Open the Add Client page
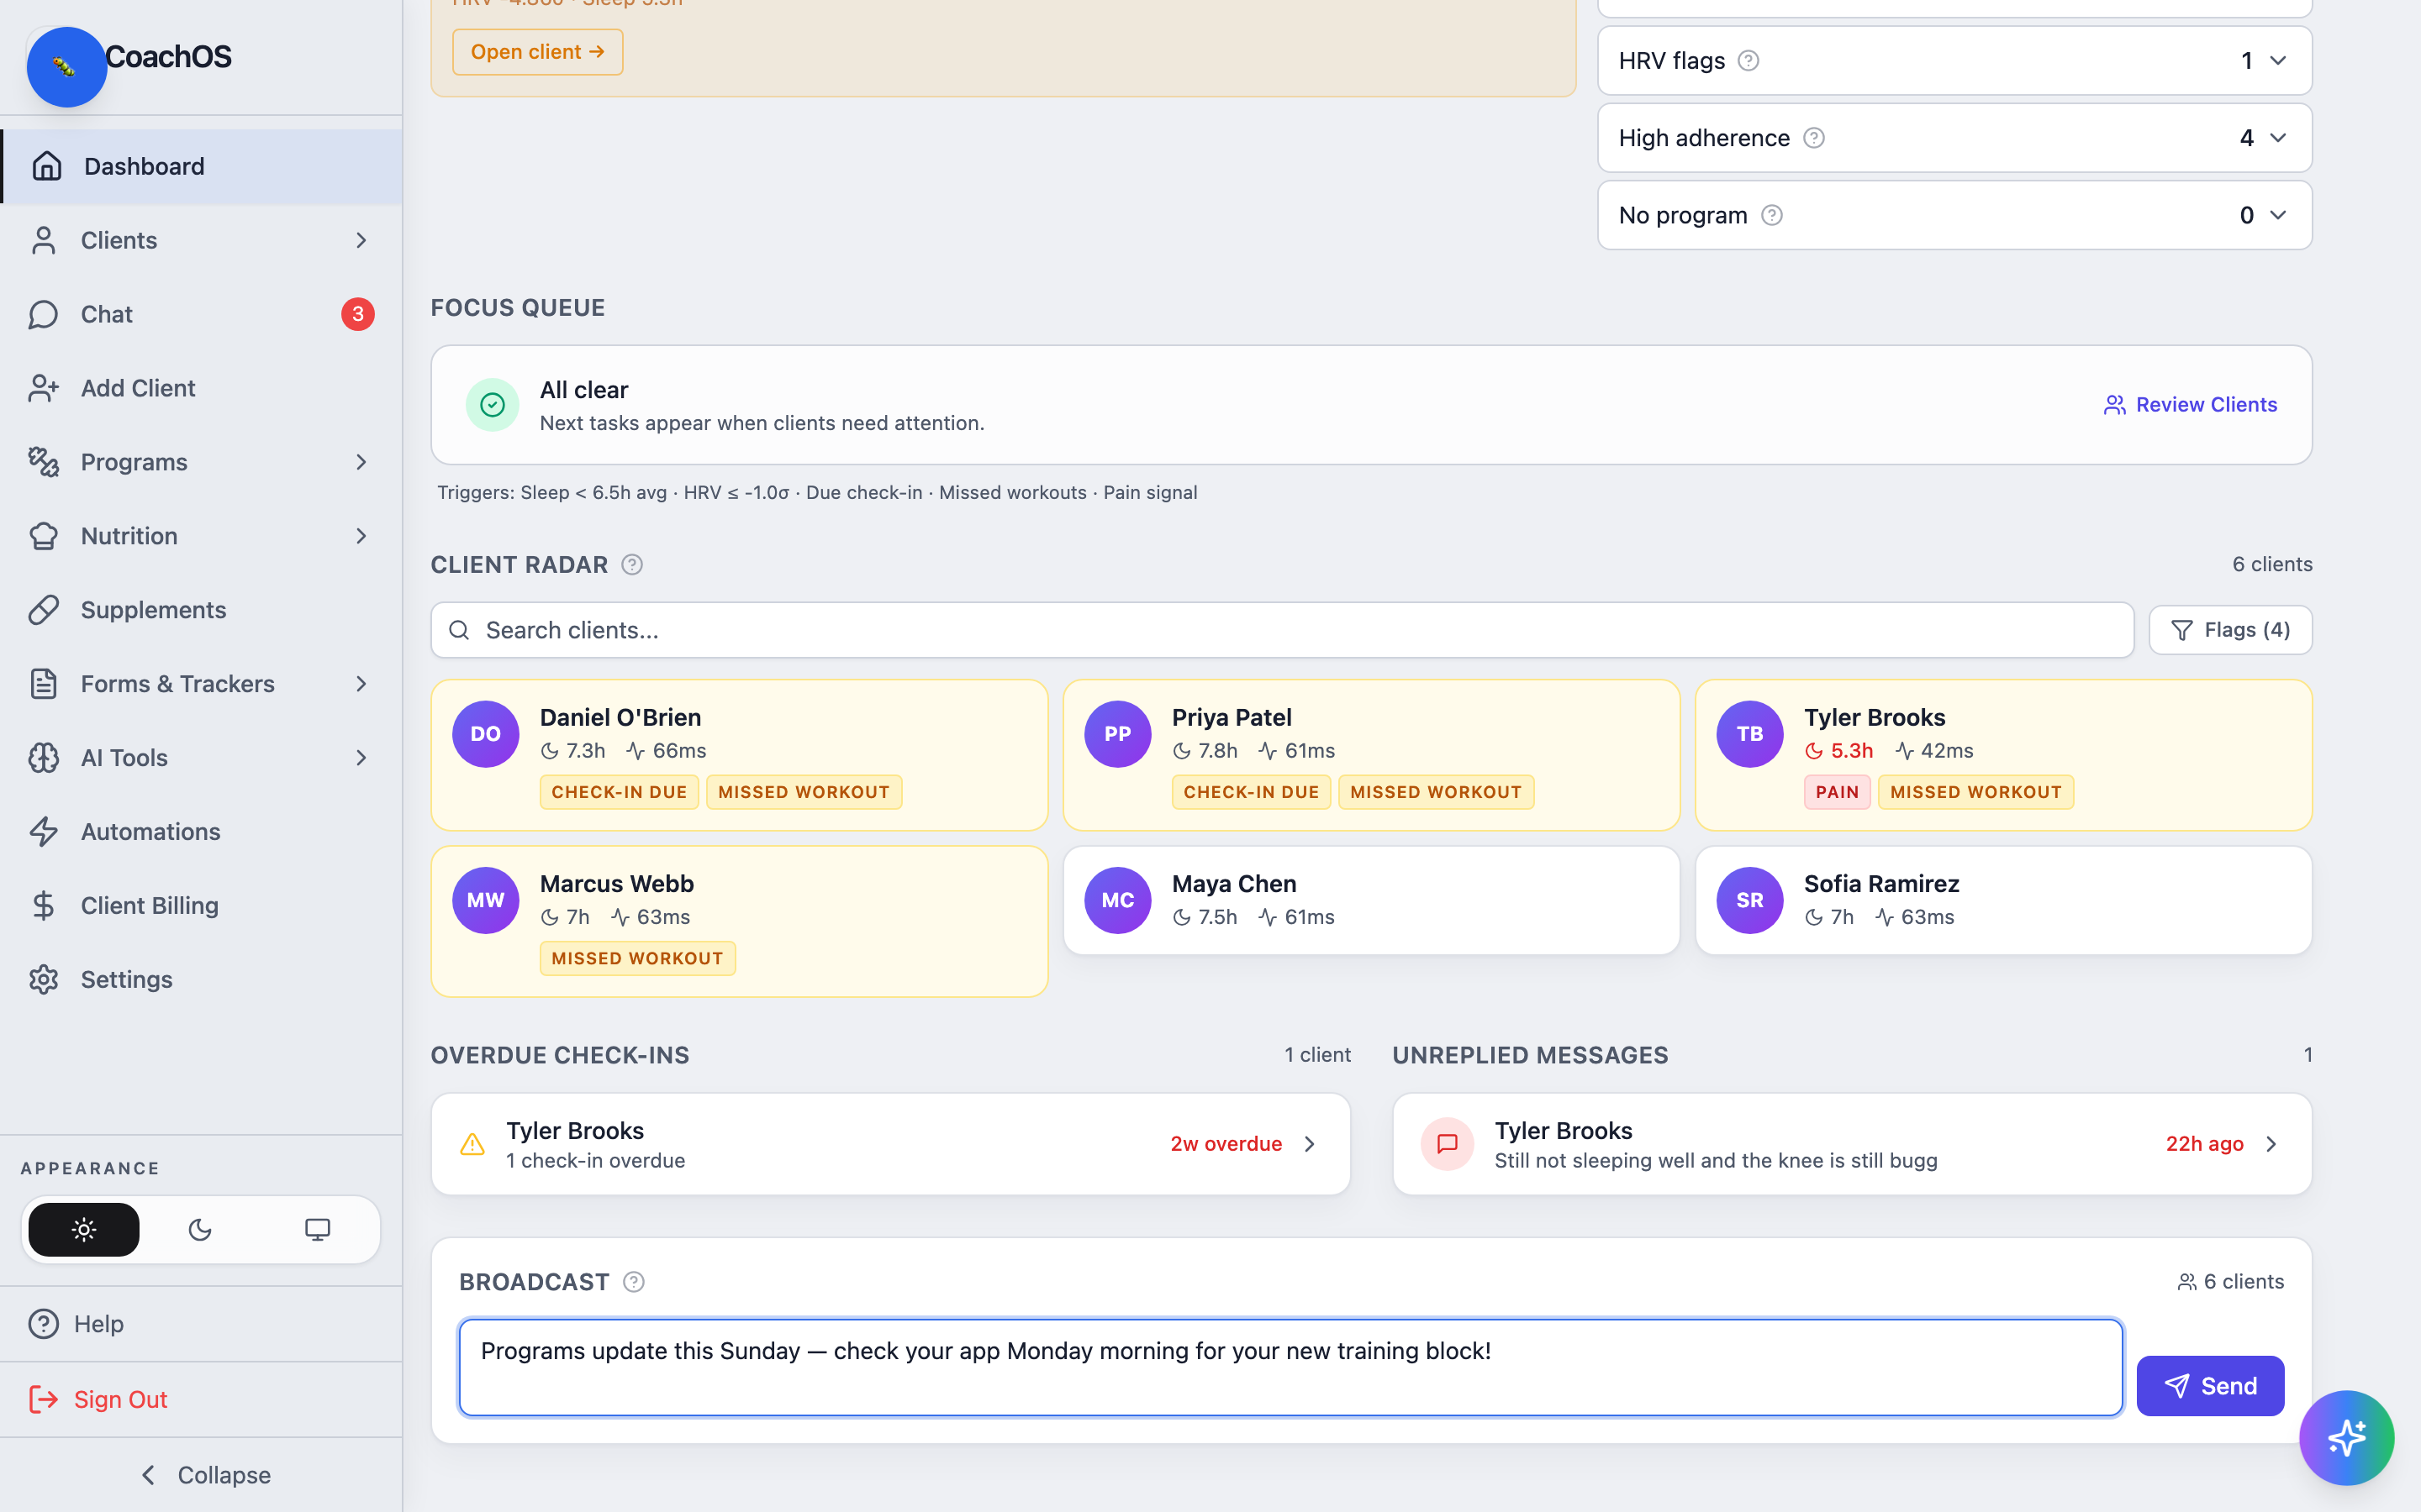Viewport: 2421px width, 1512px height. coord(202,388)
